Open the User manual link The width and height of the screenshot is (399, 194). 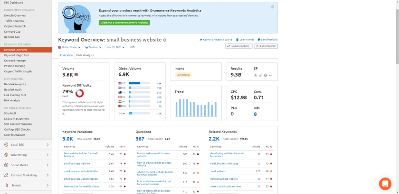[x=245, y=40]
